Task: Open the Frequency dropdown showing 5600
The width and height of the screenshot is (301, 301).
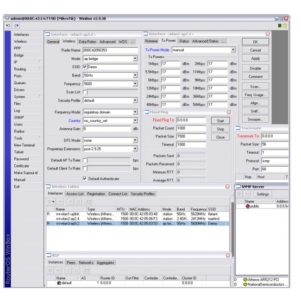Action: tap(135, 84)
